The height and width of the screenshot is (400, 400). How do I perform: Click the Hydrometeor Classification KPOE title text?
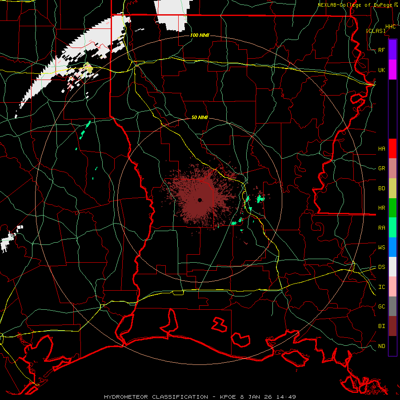point(200,397)
